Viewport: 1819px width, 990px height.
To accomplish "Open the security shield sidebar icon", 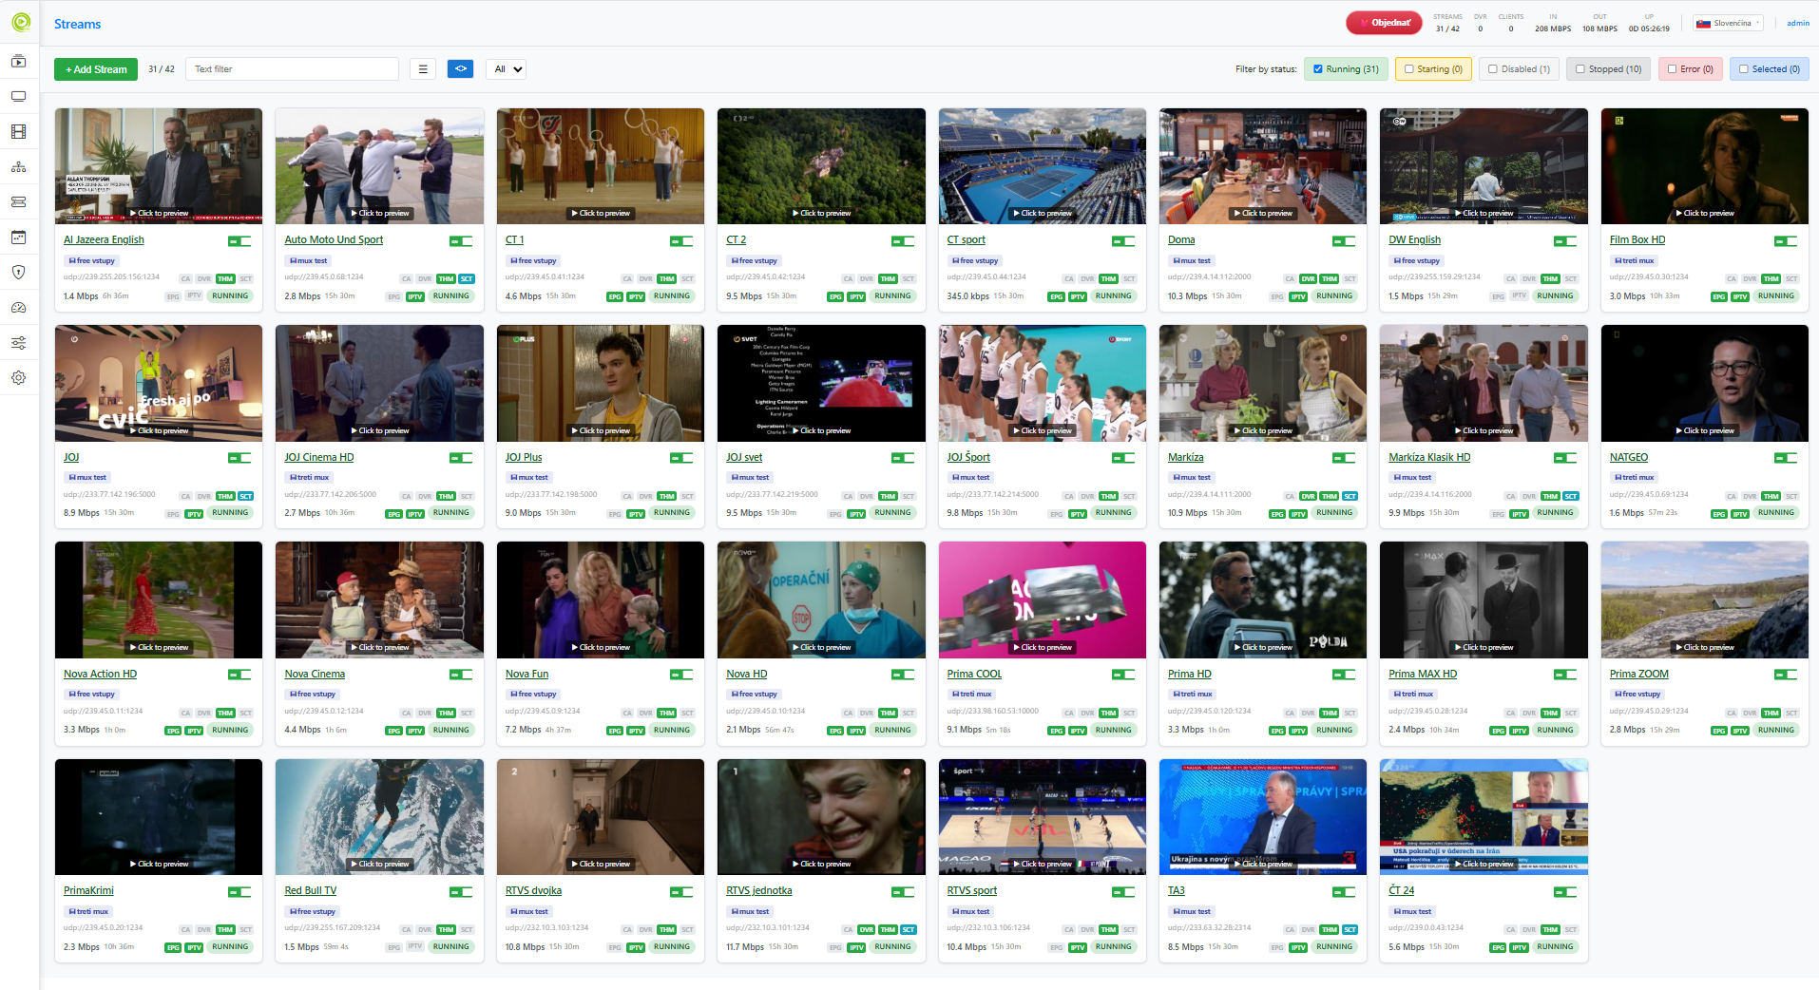I will 19,273.
